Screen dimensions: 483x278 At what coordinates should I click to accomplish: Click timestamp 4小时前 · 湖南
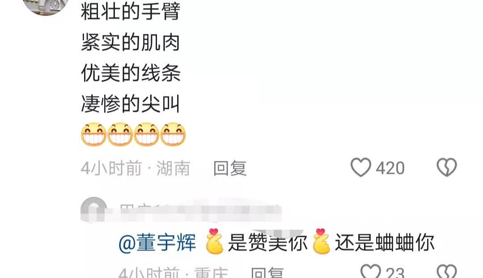[135, 168]
